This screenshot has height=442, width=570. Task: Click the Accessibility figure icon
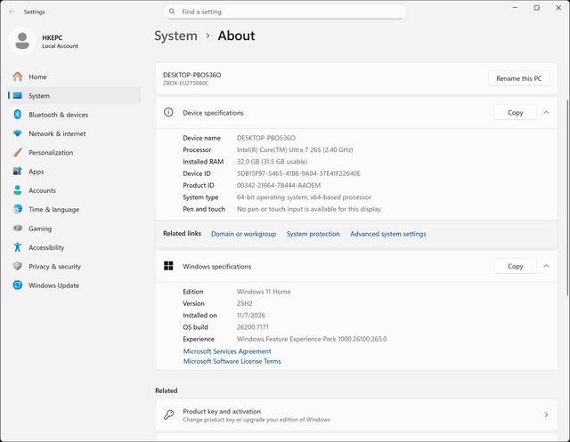pos(18,247)
